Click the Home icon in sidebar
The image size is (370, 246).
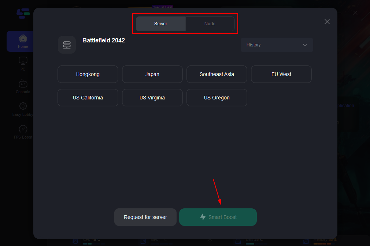click(23, 38)
